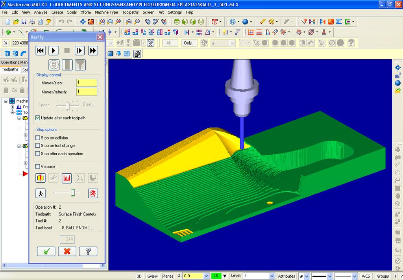This screenshot has height=280, width=403.
Task: Expand the Properties tree node
Action: point(12,107)
